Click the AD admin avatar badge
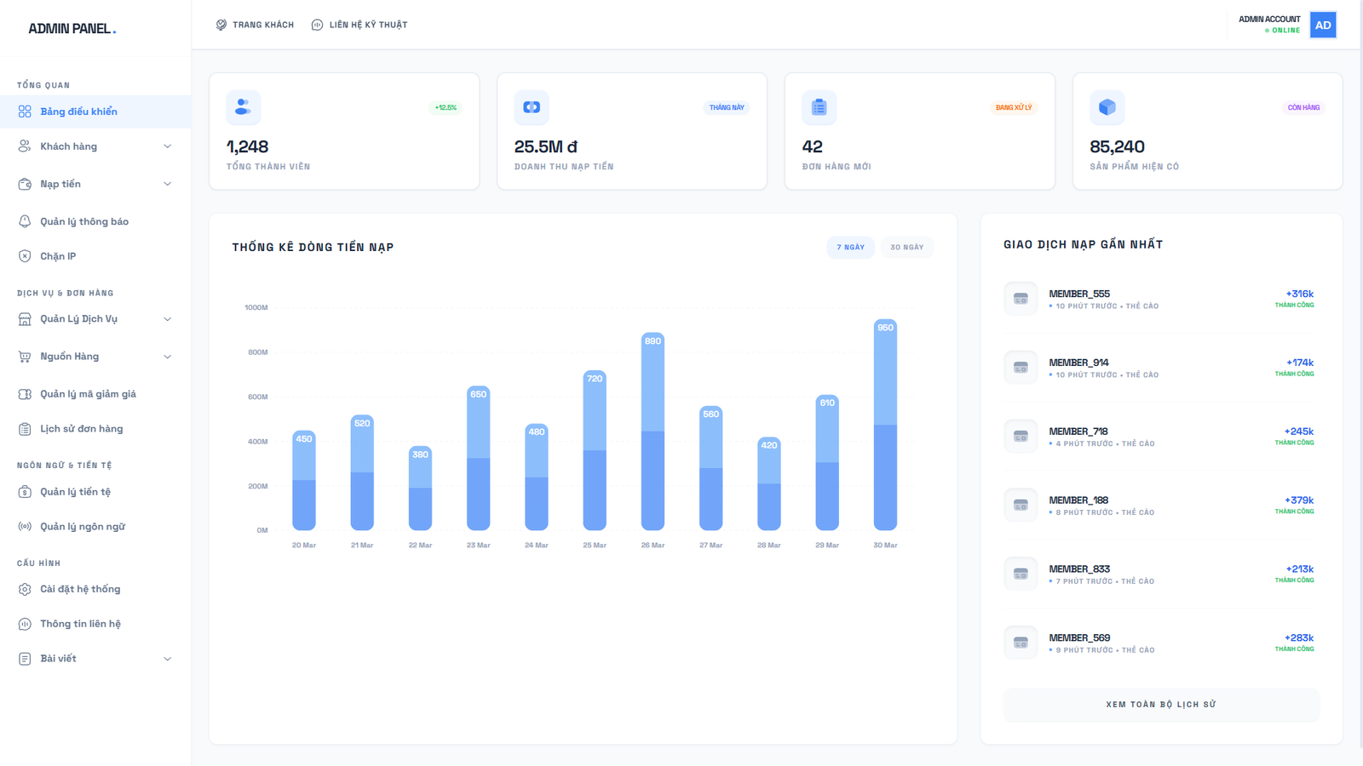The width and height of the screenshot is (1363, 766). [1323, 25]
